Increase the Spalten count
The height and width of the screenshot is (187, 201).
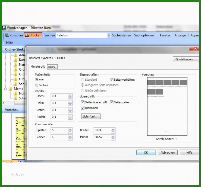coord(70,129)
